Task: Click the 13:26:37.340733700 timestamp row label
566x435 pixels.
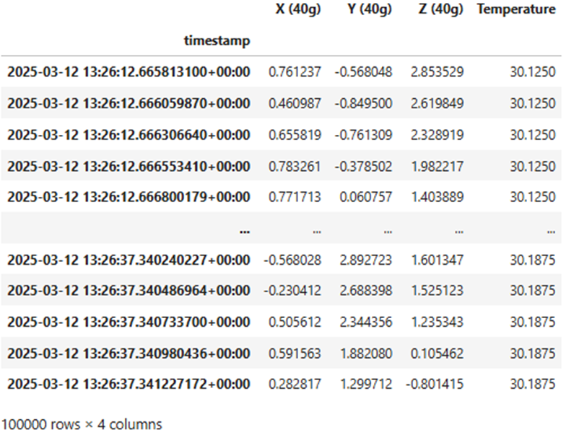Action: tap(129, 322)
